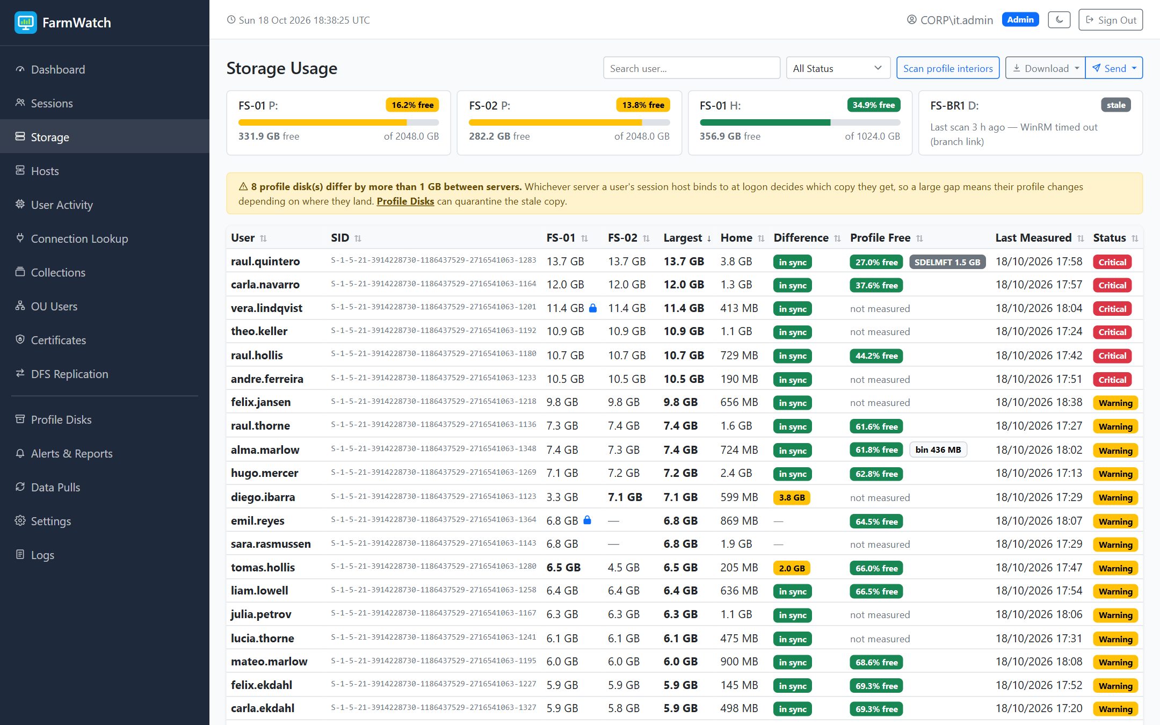Click the lock icon on vera.lindqvist row

coord(593,308)
